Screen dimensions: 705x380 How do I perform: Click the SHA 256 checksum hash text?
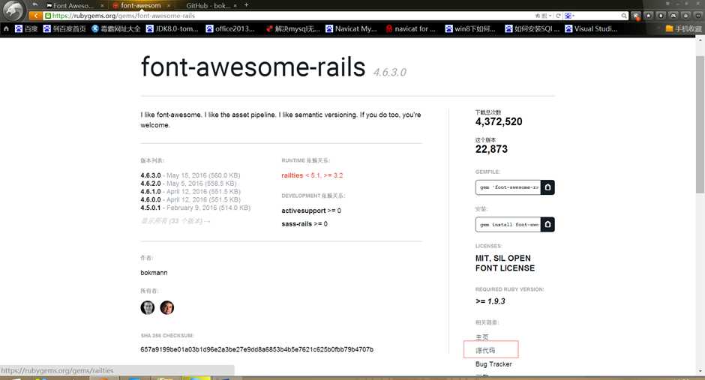[256, 349]
